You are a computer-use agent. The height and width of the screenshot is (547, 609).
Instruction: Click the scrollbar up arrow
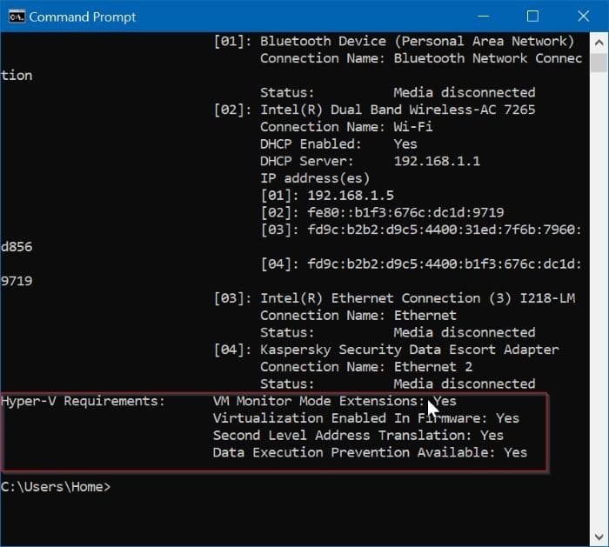click(x=599, y=43)
